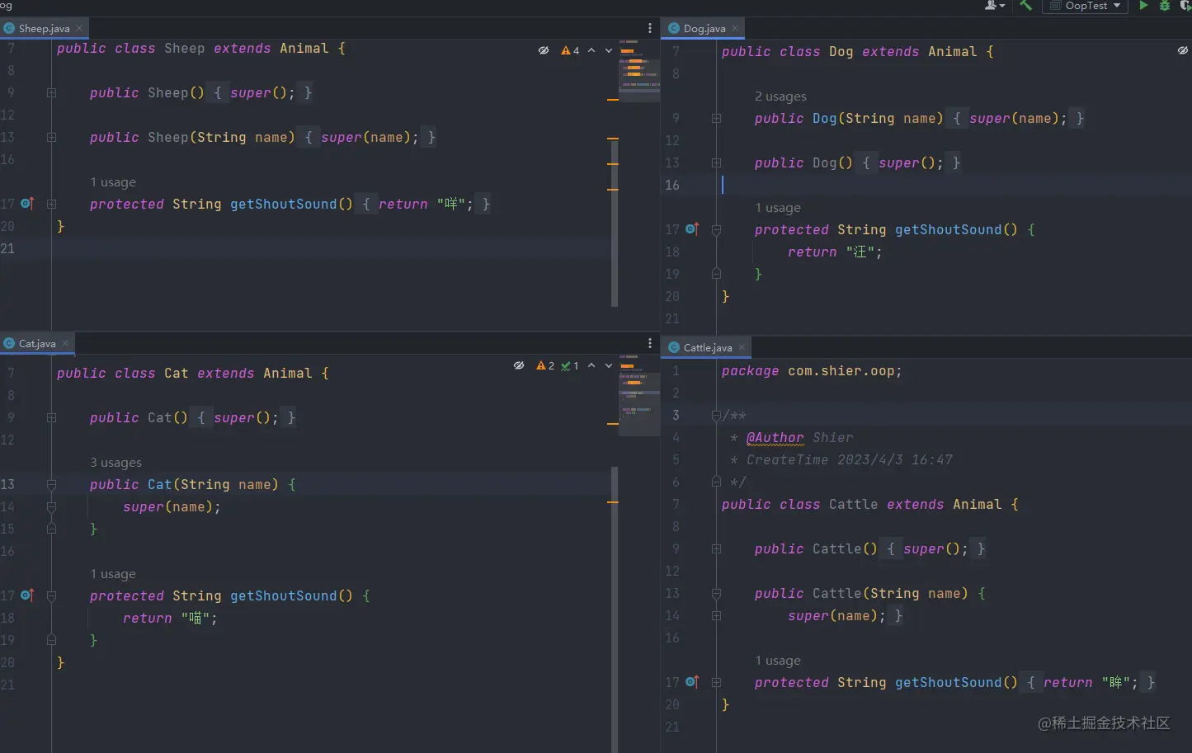Image resolution: width=1192 pixels, height=753 pixels.
Task: Click the code minimap in Sheep.java editor
Action: pyautogui.click(x=639, y=69)
